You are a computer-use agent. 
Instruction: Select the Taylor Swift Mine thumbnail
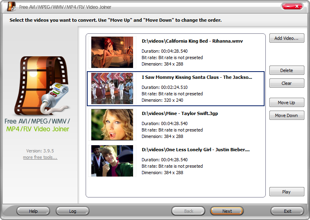(112, 125)
